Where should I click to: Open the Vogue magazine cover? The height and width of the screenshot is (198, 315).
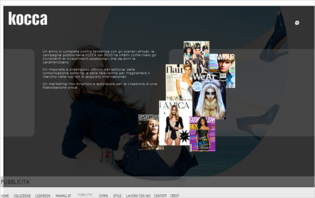click(x=196, y=53)
